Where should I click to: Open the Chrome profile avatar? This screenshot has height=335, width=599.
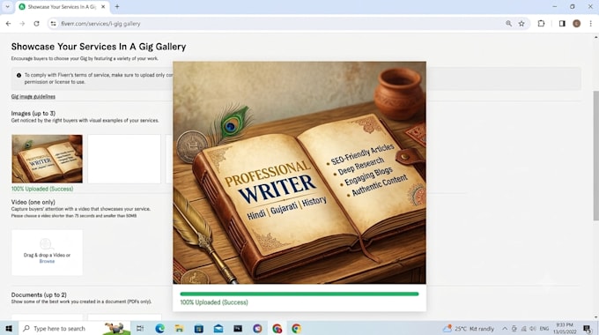pyautogui.click(x=576, y=24)
